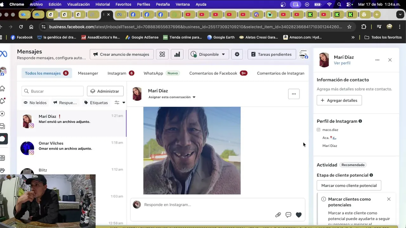
Task: Switch to Comentarios de Instagram tab
Action: click(281, 73)
